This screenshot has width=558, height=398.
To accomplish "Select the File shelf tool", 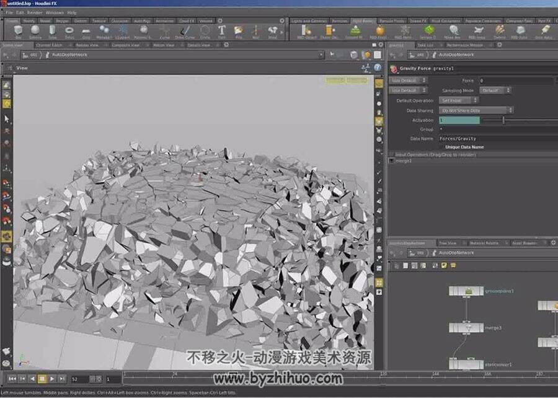I will 239,32.
